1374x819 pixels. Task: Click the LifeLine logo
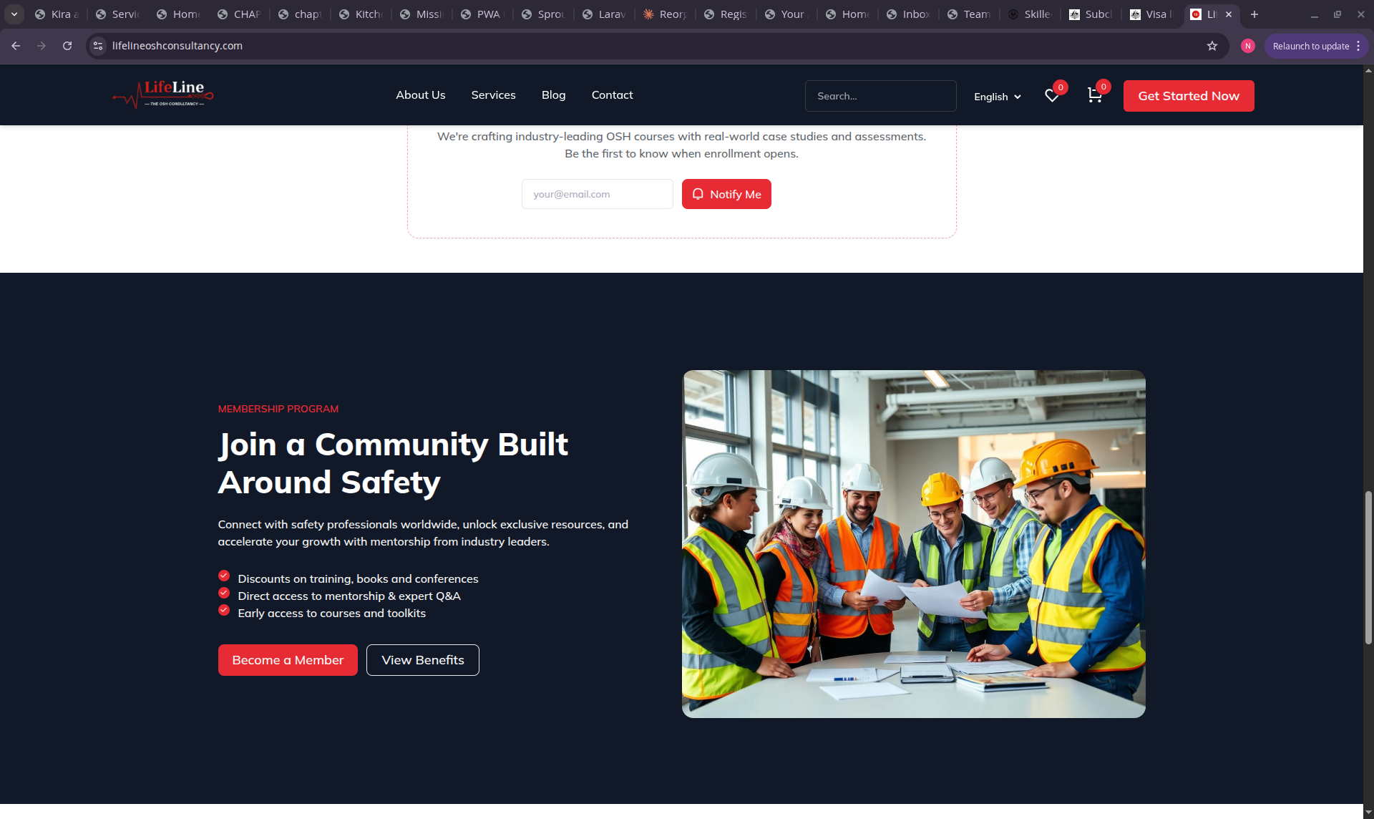coord(163,94)
